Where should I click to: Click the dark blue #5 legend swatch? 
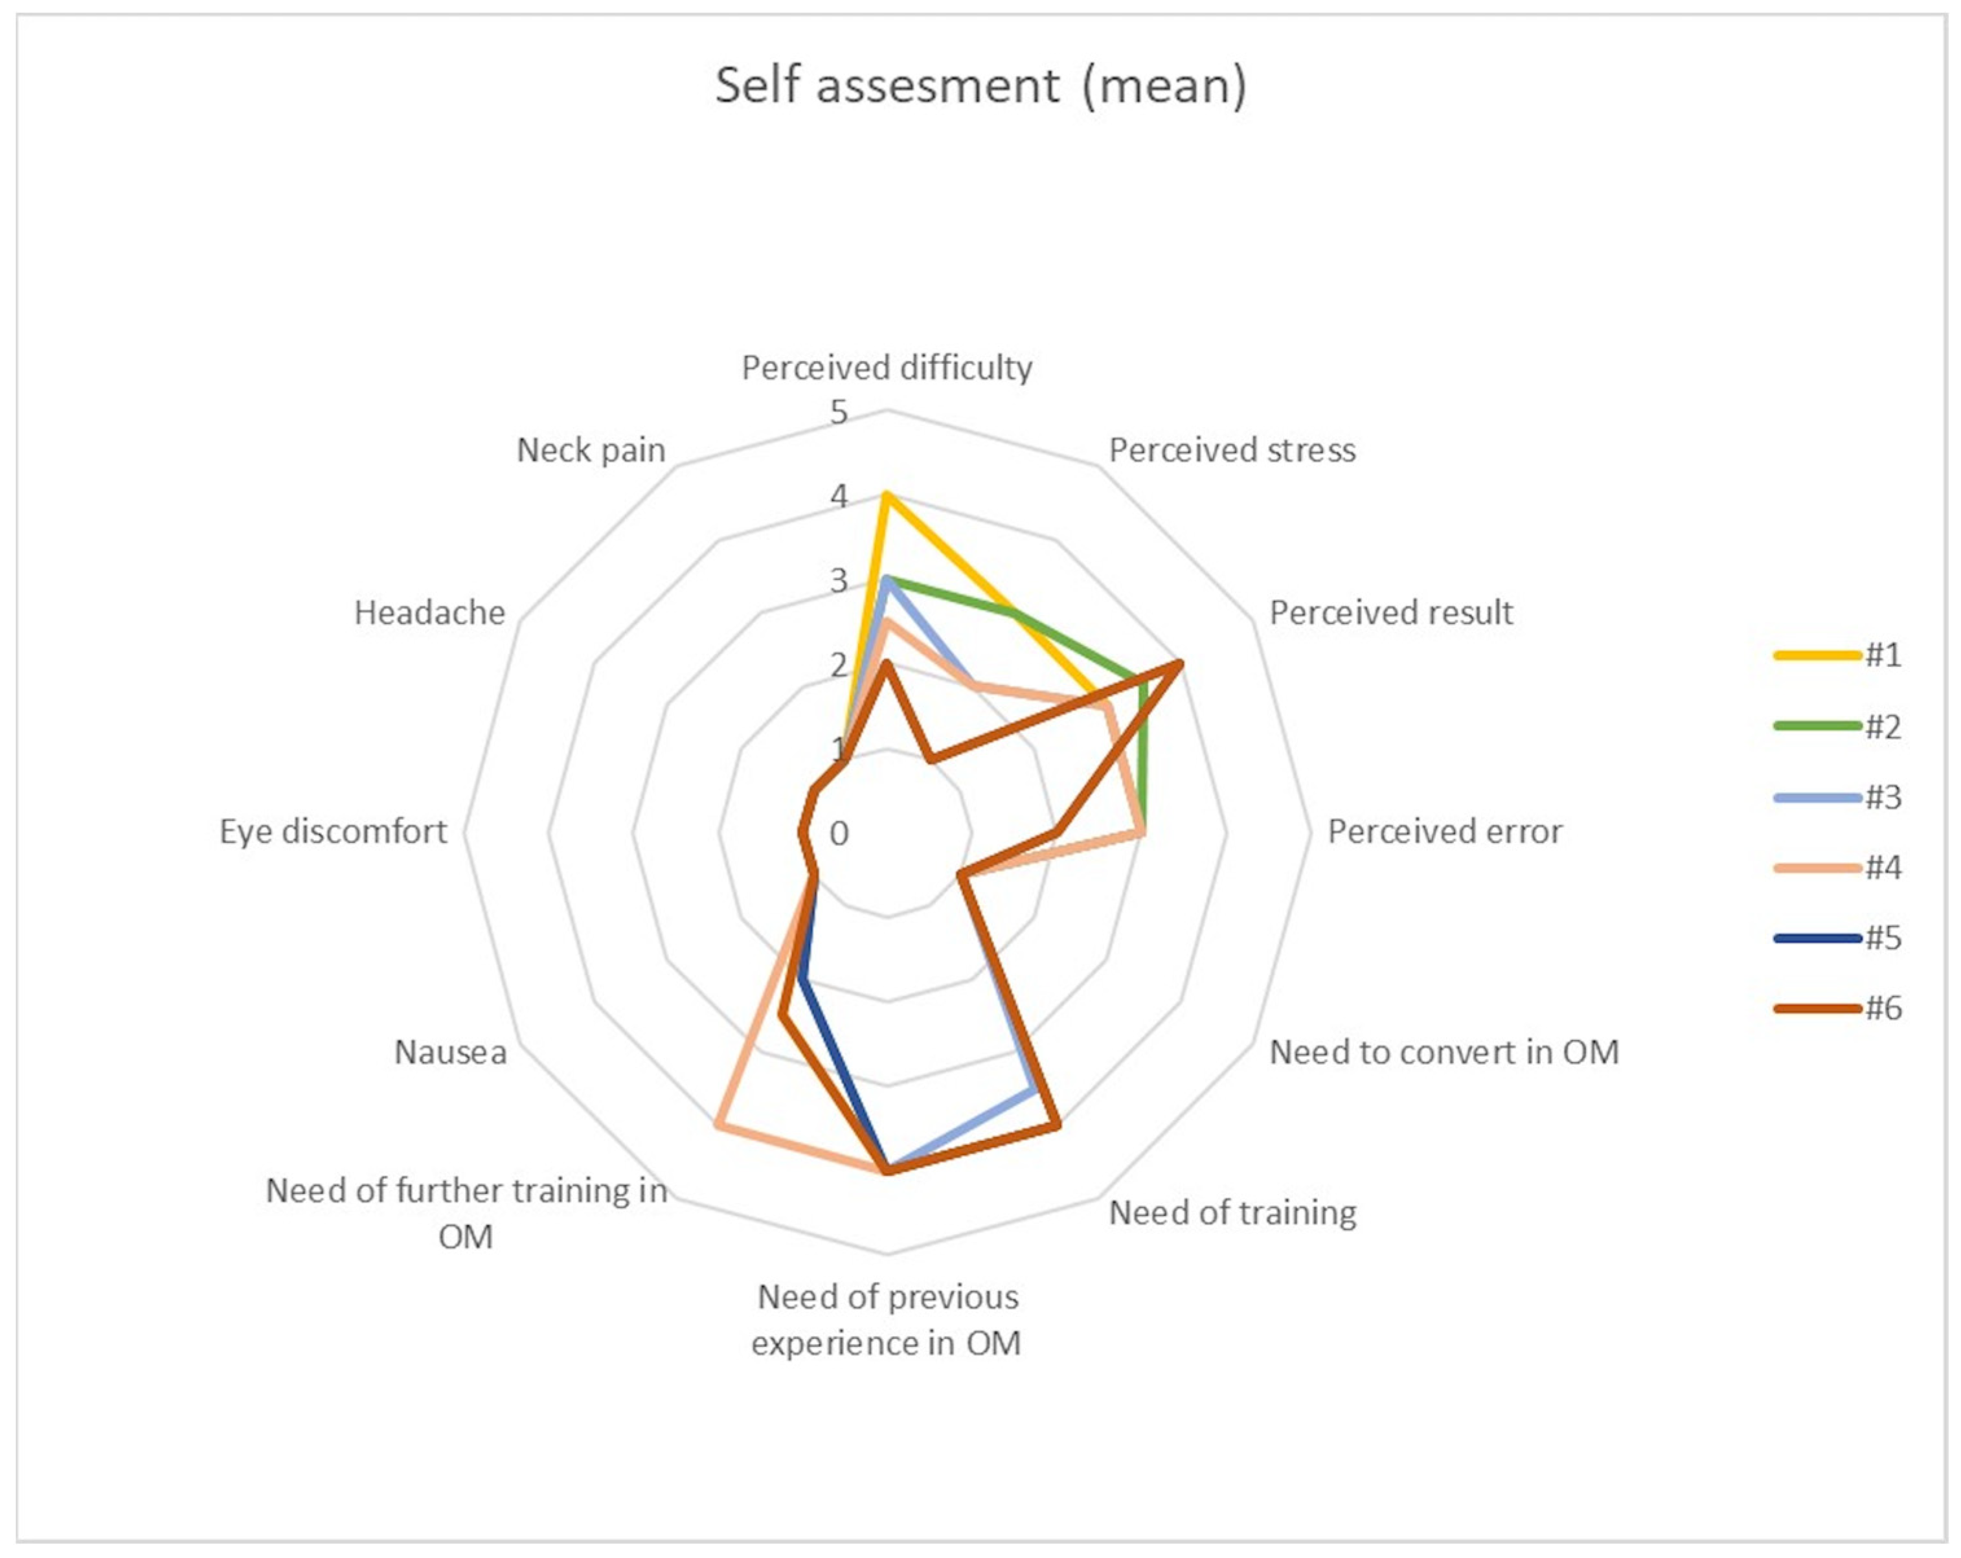[1817, 938]
